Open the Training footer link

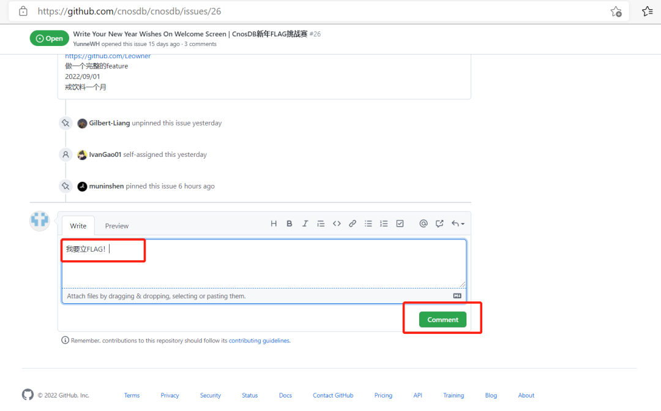tap(454, 396)
